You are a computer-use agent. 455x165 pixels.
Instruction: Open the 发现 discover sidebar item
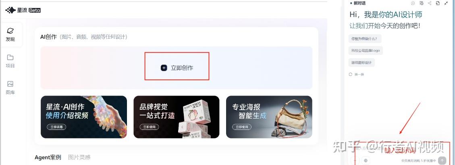tap(10, 35)
